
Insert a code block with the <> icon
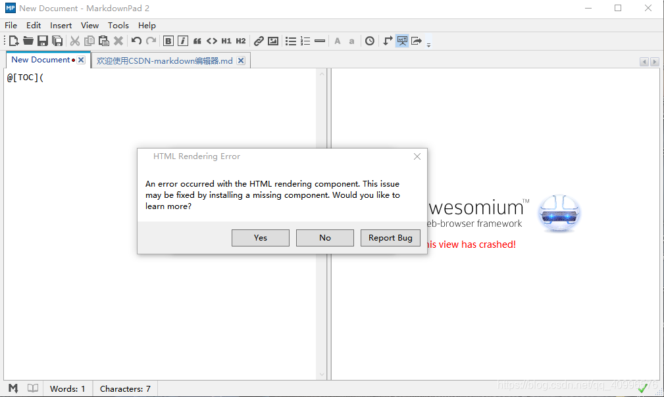tap(212, 41)
